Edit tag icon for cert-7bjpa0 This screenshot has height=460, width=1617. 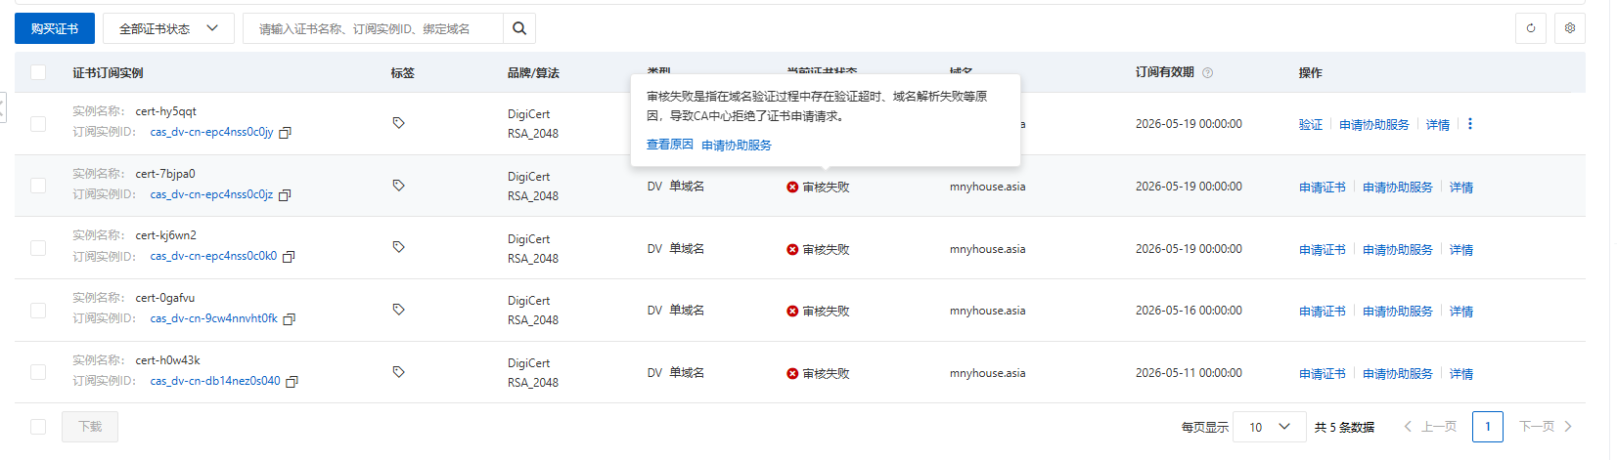[x=398, y=186]
